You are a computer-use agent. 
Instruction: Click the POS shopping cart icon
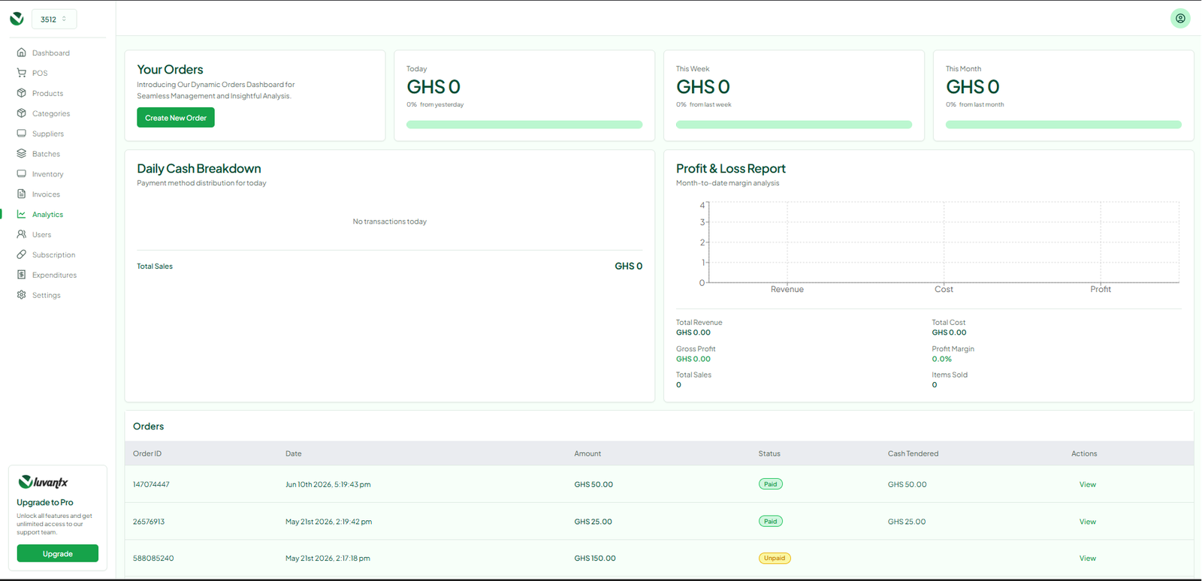[x=22, y=73]
